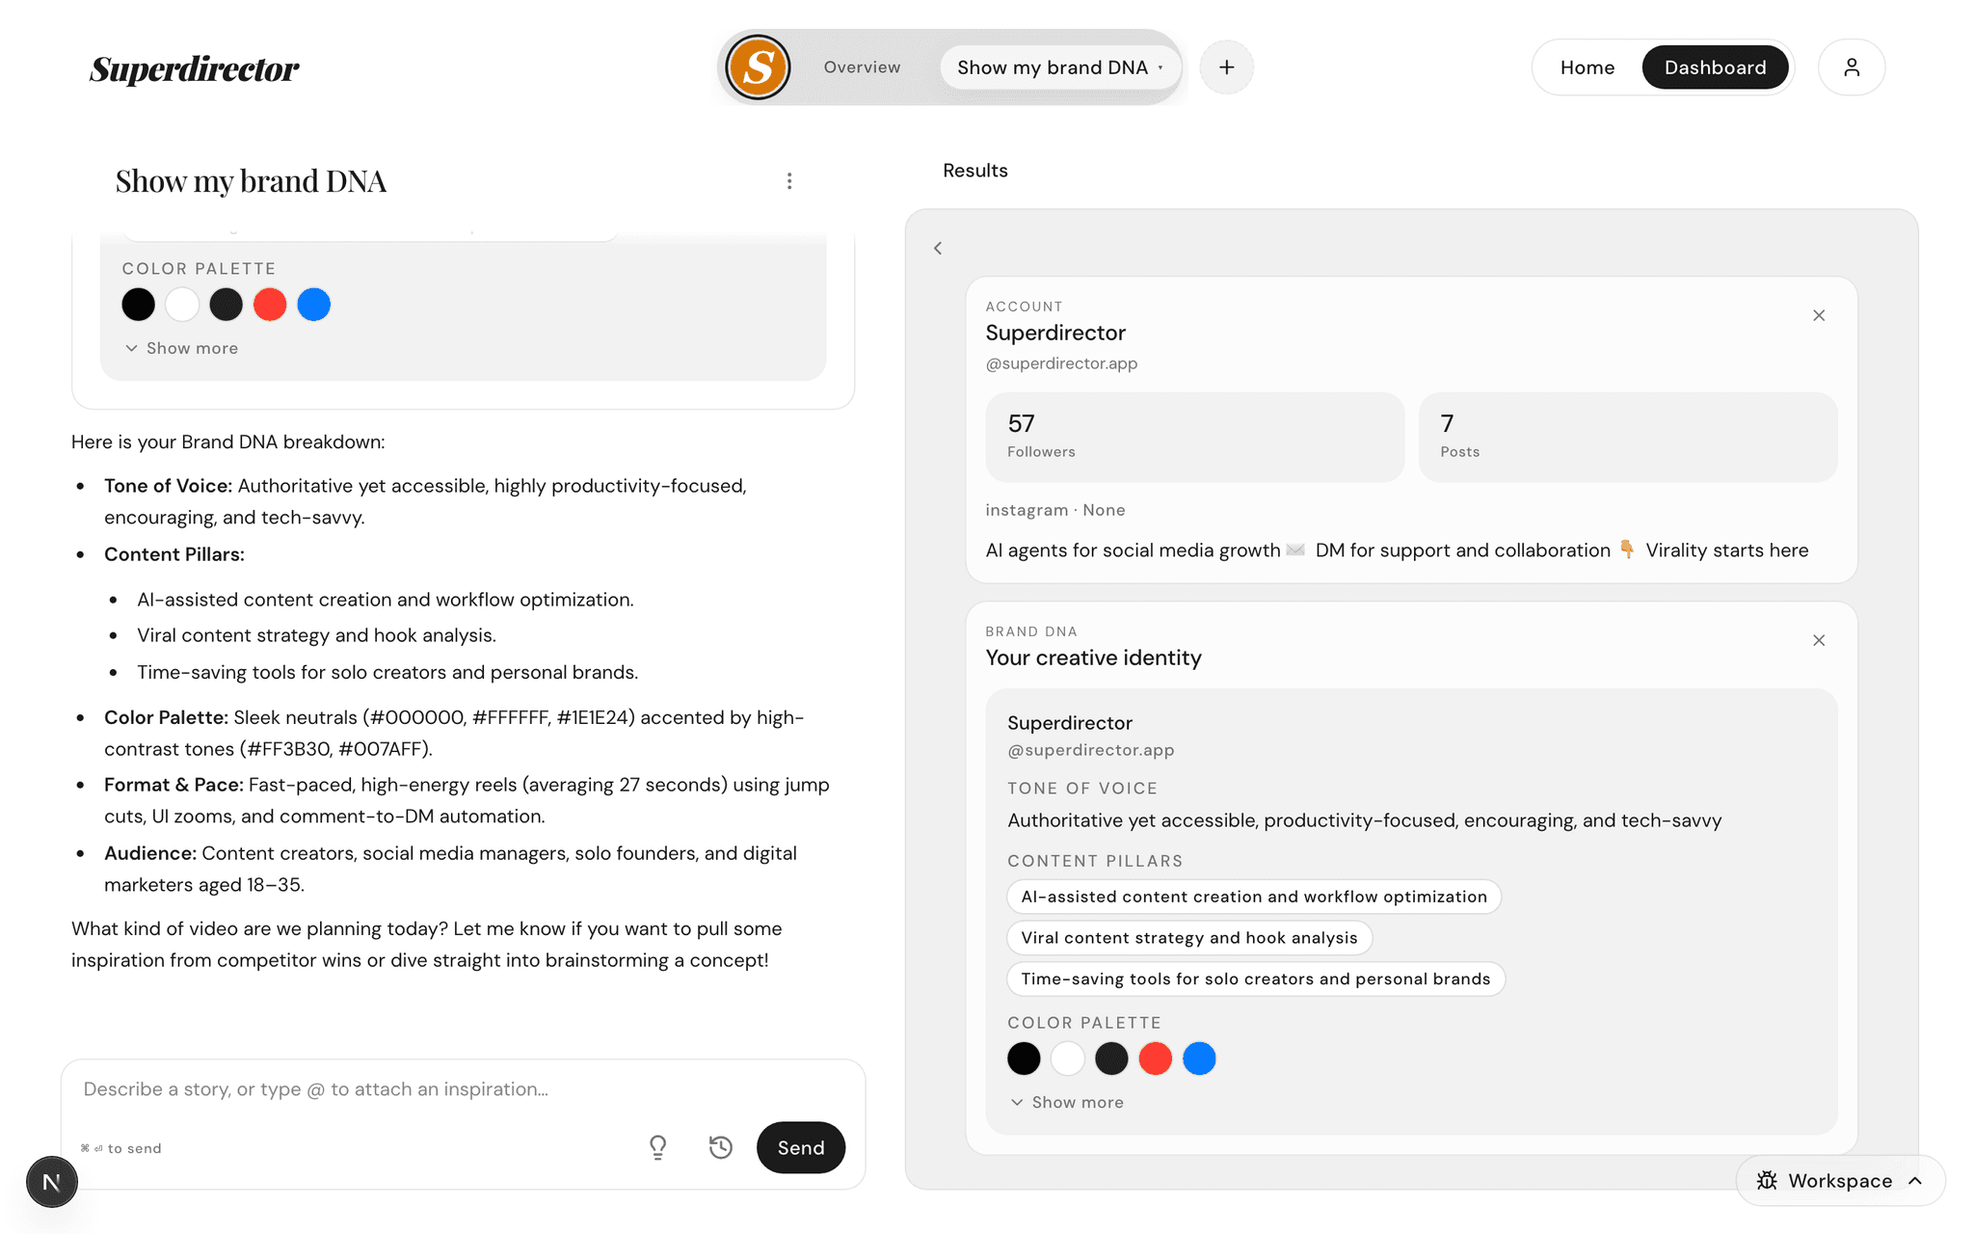Focus the Describe a story input field

[x=463, y=1089]
